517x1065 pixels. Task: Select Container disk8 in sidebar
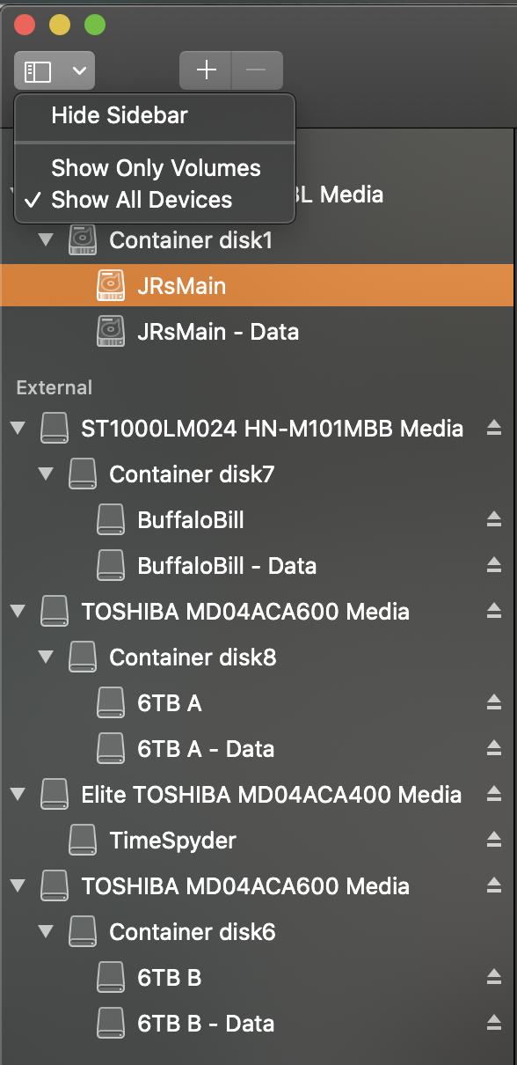[258, 657]
